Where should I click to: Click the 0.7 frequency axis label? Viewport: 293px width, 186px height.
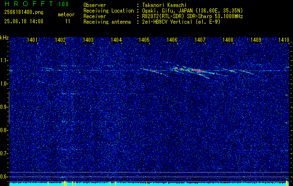tap(4, 153)
